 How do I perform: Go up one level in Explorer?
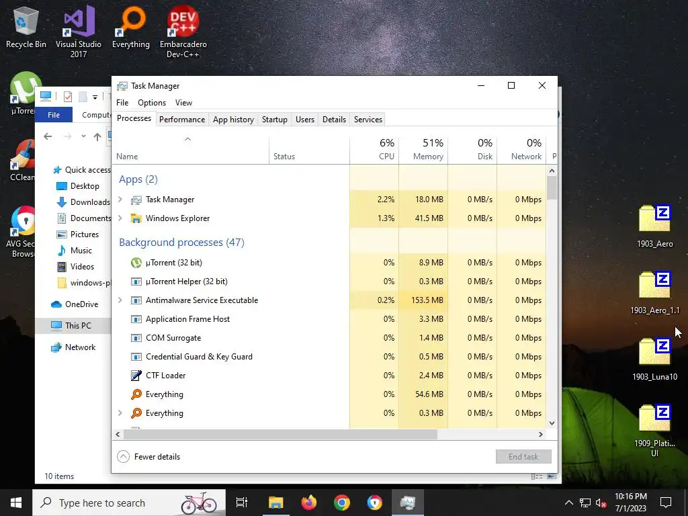(97, 136)
